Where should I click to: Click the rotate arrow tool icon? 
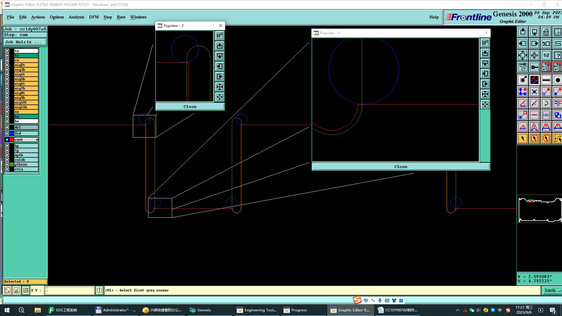click(x=546, y=103)
